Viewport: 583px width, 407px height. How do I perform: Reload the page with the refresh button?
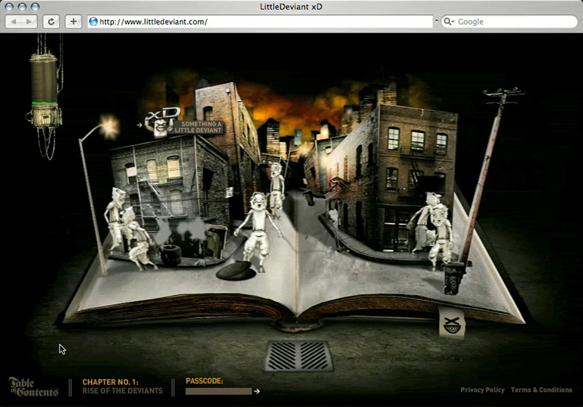point(52,21)
